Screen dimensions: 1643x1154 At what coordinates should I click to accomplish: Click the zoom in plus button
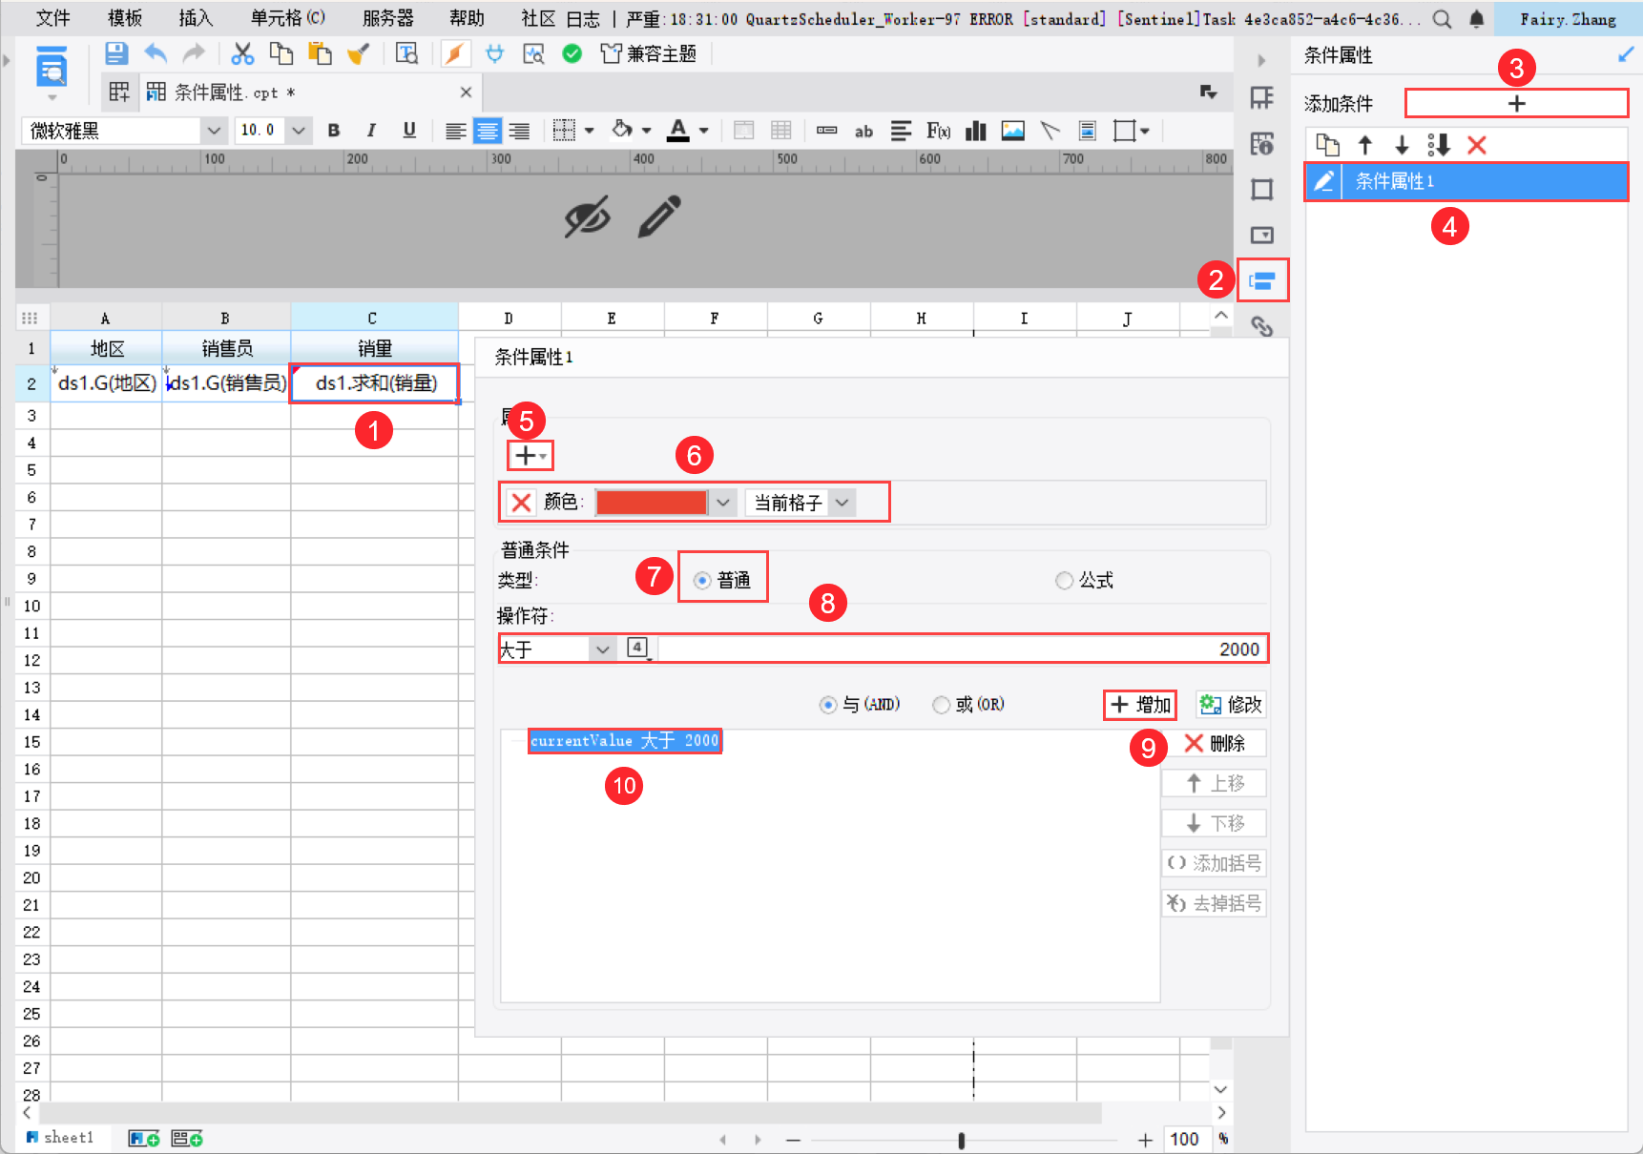coord(1145,1140)
